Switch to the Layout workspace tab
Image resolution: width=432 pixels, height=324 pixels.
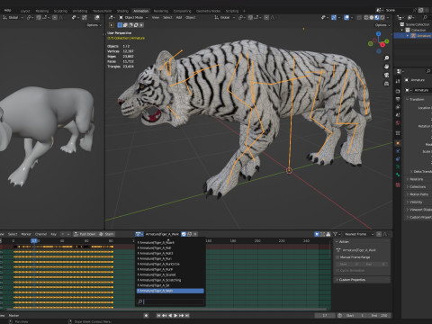point(25,11)
